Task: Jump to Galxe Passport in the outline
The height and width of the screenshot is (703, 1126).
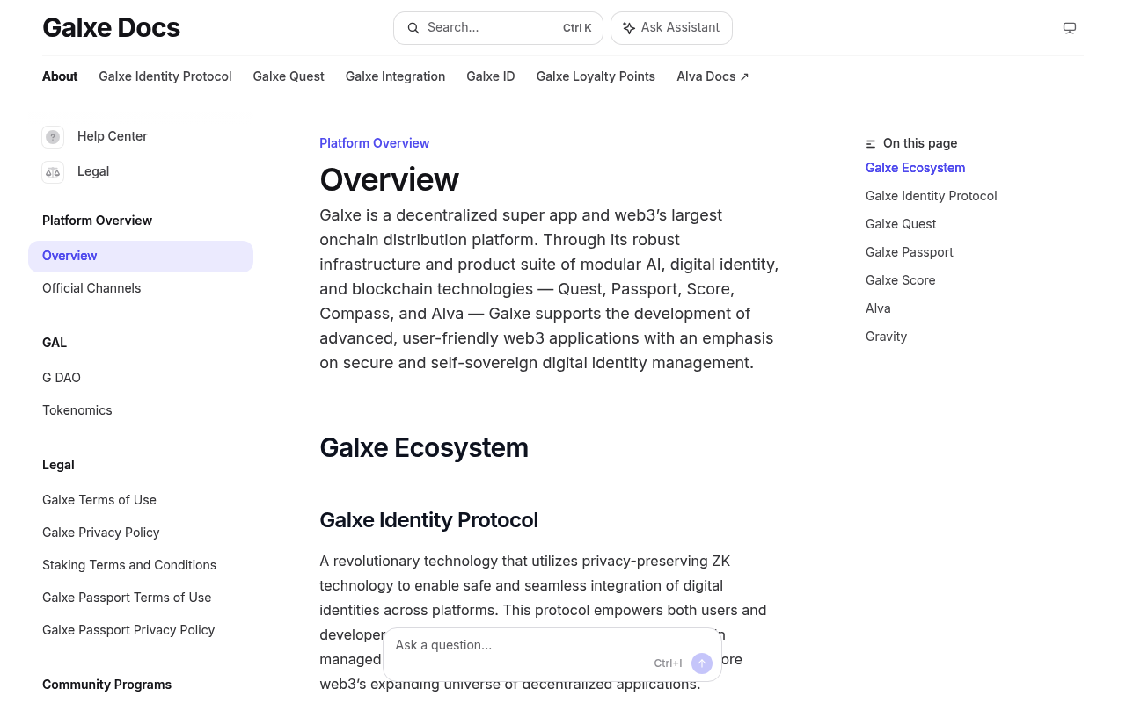Action: [910, 252]
